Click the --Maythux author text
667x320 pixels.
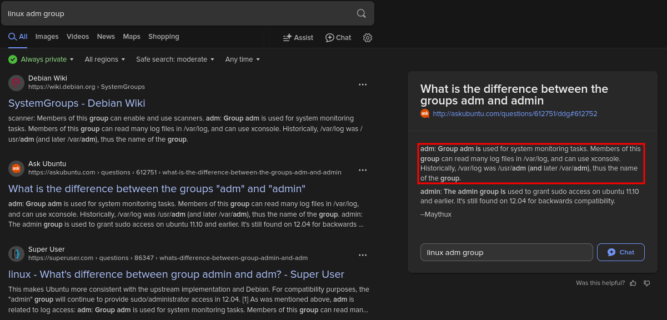436,214
